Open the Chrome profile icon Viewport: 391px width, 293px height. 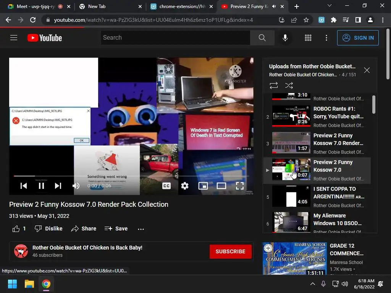(x=370, y=20)
